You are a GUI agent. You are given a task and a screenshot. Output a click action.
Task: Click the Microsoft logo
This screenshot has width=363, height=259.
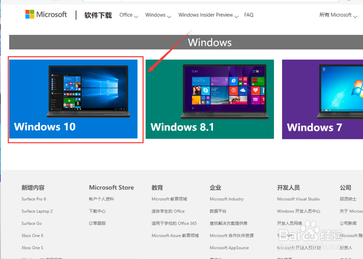(46, 14)
